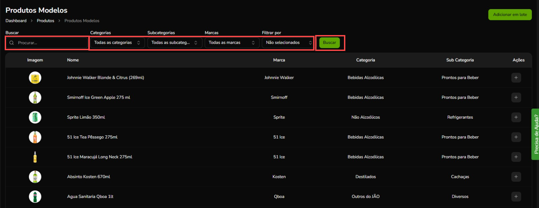Select product name 51 Ice Tea Pêssego 275ml

click(92, 137)
